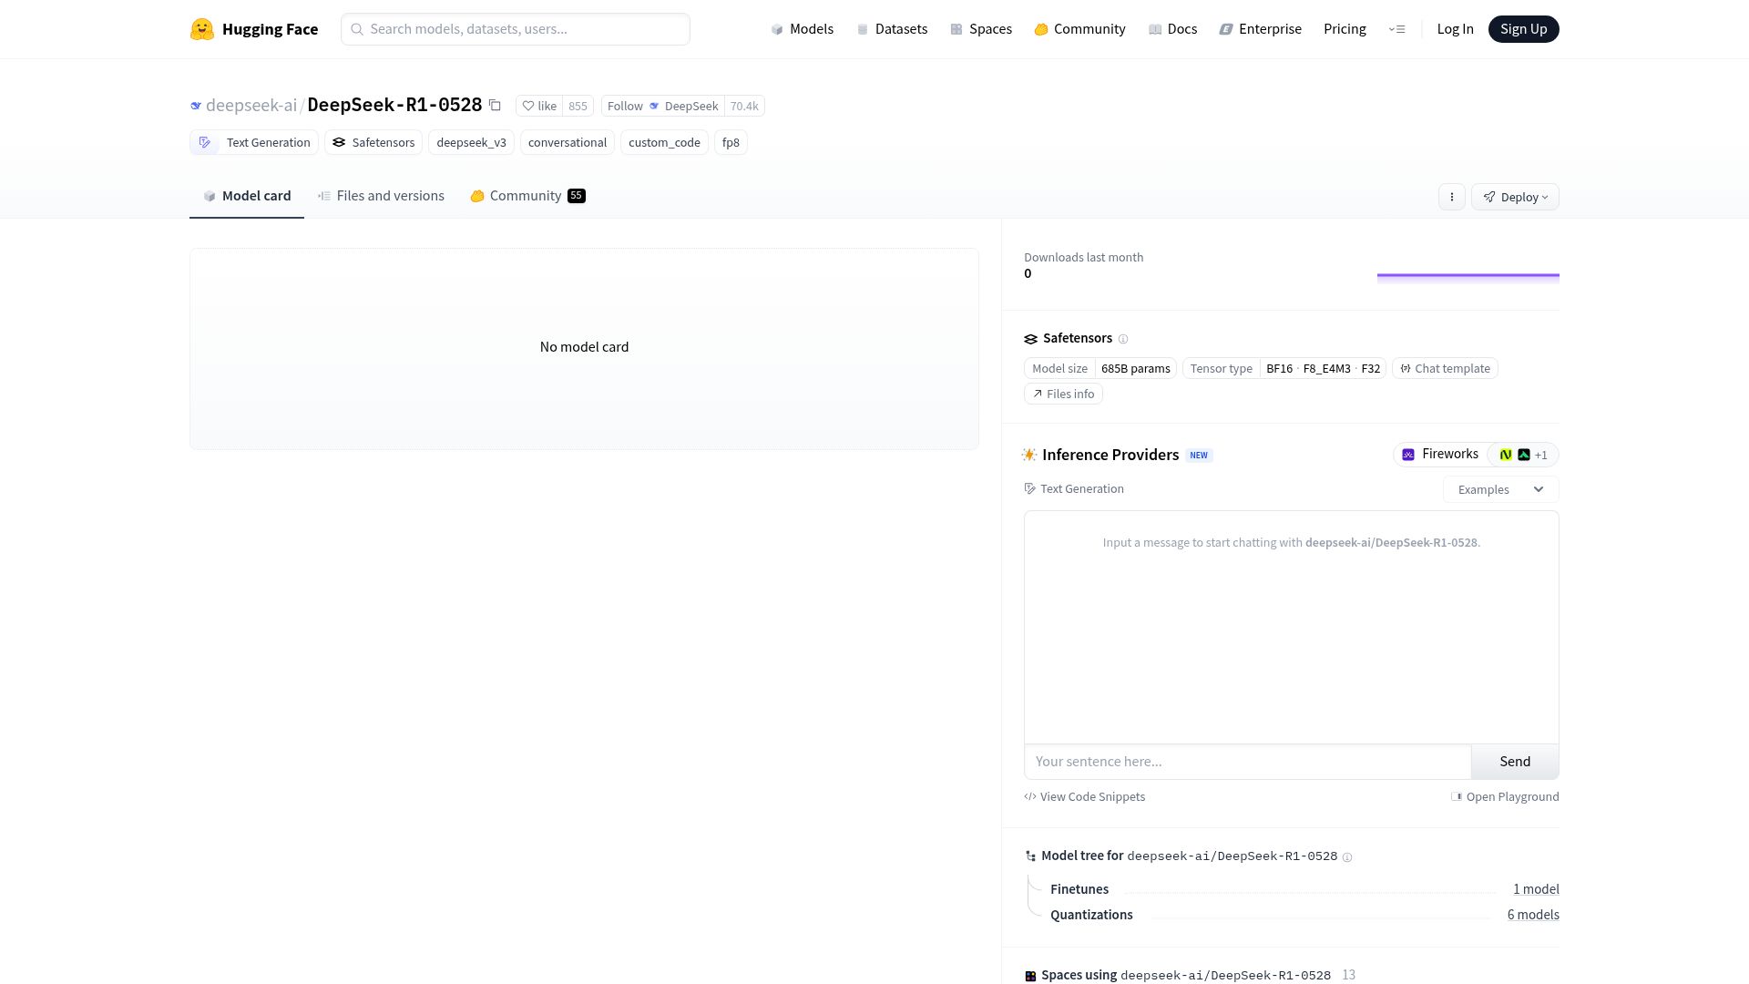The width and height of the screenshot is (1749, 984).
Task: Select the Safetensors tag
Action: pyautogui.click(x=373, y=143)
